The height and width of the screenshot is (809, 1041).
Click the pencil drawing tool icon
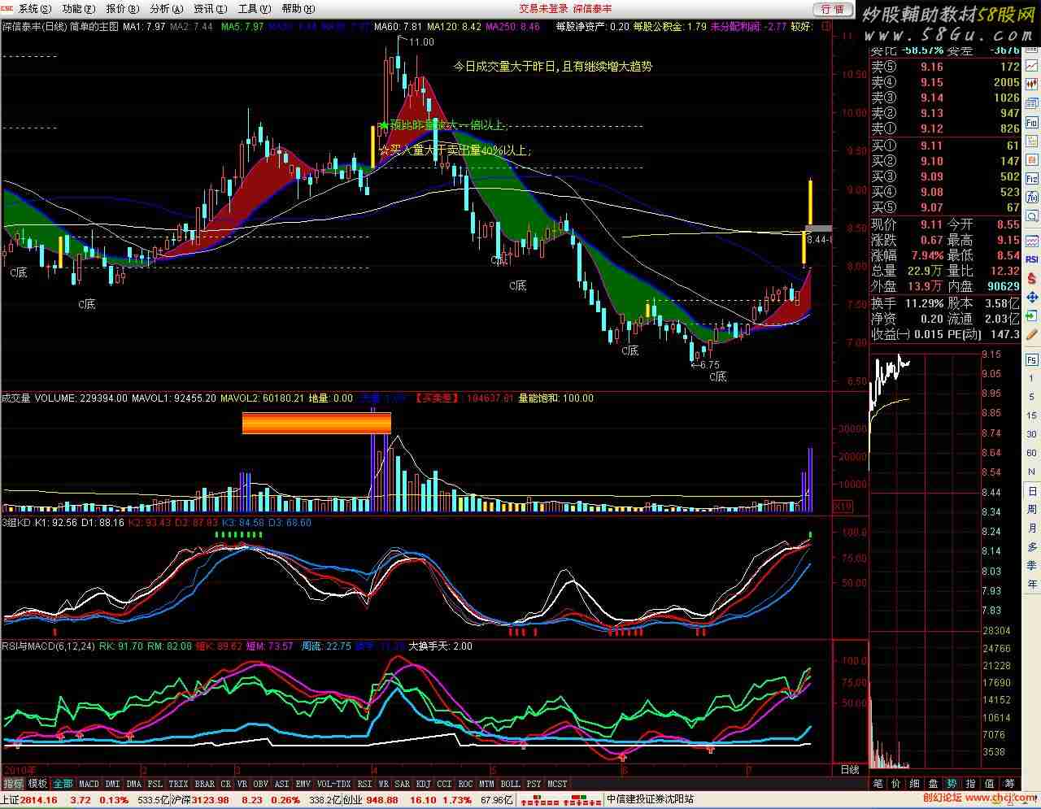pos(1031,334)
